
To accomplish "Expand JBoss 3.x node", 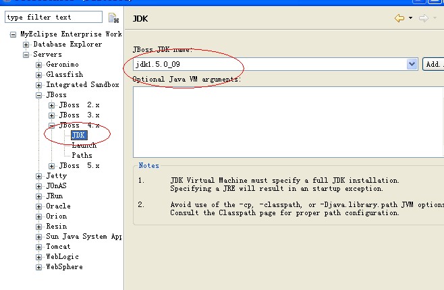I will click(x=51, y=115).
